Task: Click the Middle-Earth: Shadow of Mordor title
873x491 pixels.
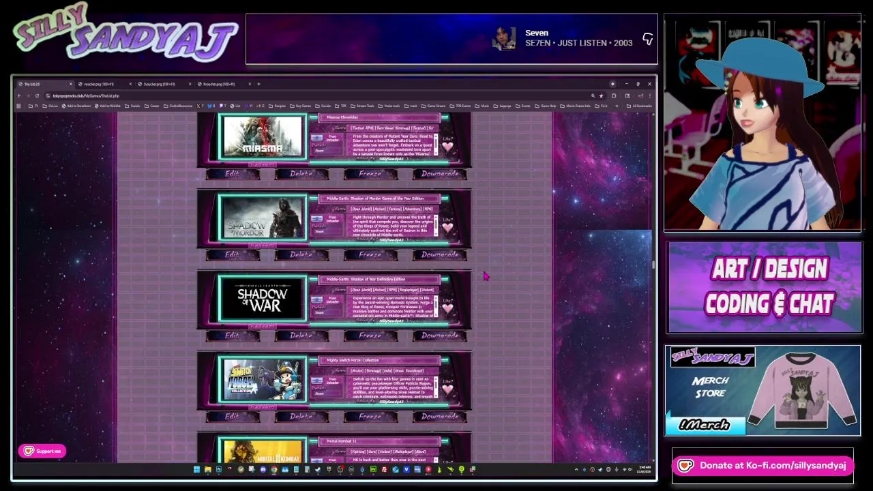Action: tap(375, 198)
